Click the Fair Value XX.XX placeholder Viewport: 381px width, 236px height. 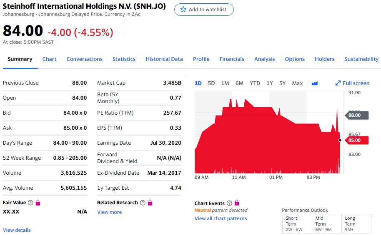coord(11,212)
